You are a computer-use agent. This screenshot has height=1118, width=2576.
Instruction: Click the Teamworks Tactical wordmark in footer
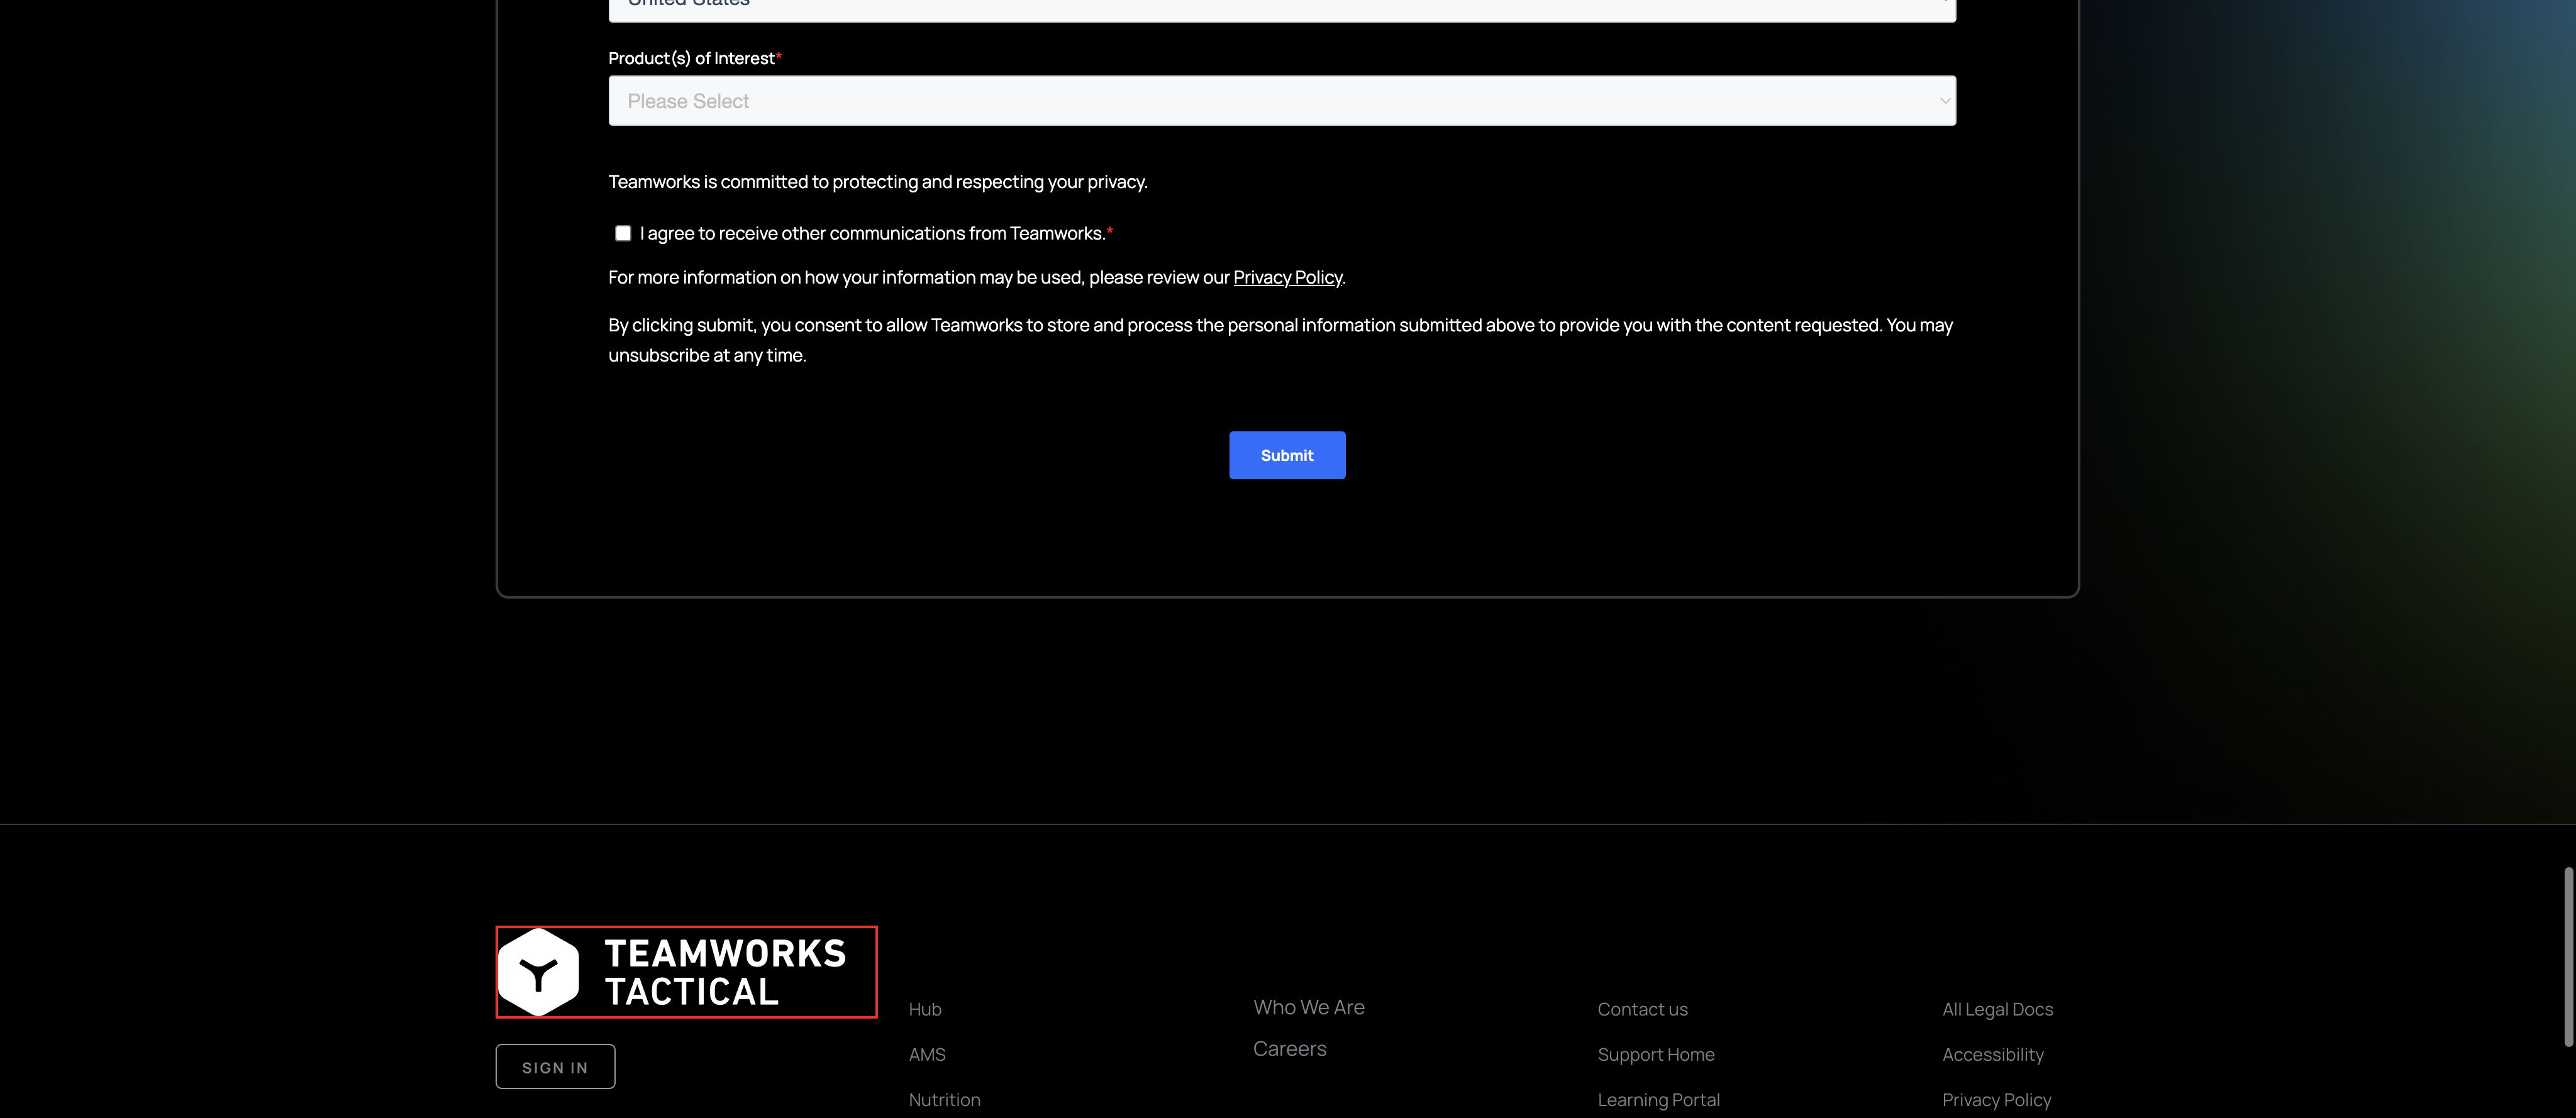pyautogui.click(x=725, y=972)
